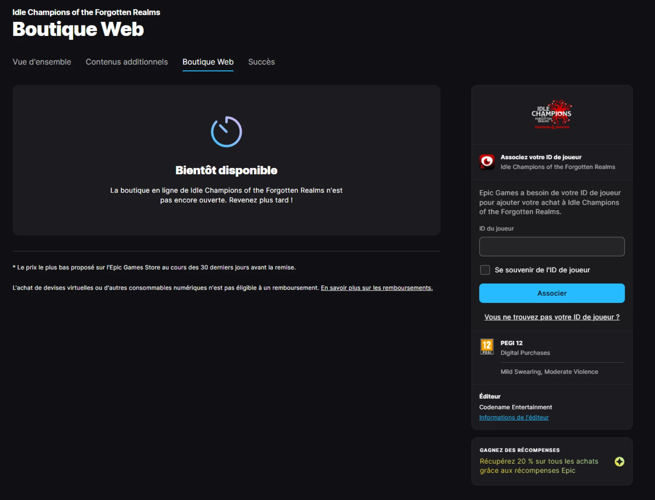Viewport: 655px width, 500px height.
Task: Click the Mild Swearing, Moderate Violence descriptor
Action: coord(549,372)
